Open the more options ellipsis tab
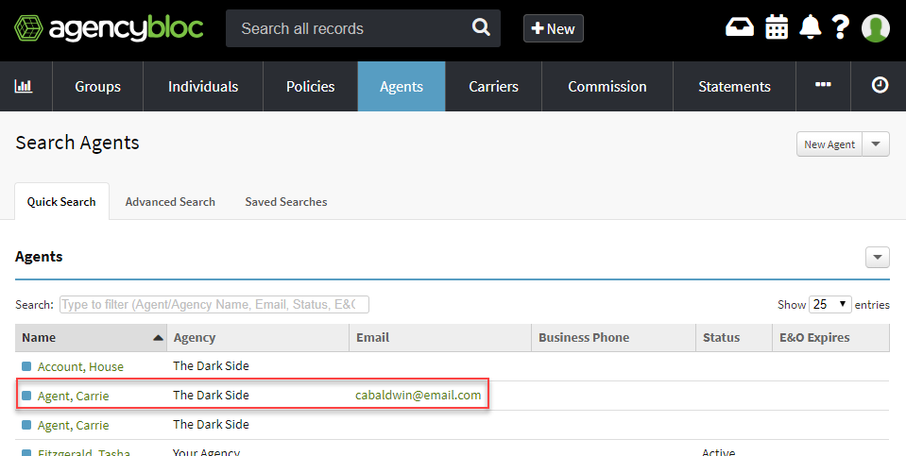The image size is (906, 456). click(x=823, y=86)
